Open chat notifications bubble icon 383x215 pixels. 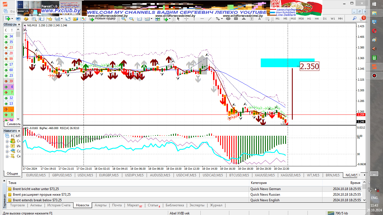[363, 18]
